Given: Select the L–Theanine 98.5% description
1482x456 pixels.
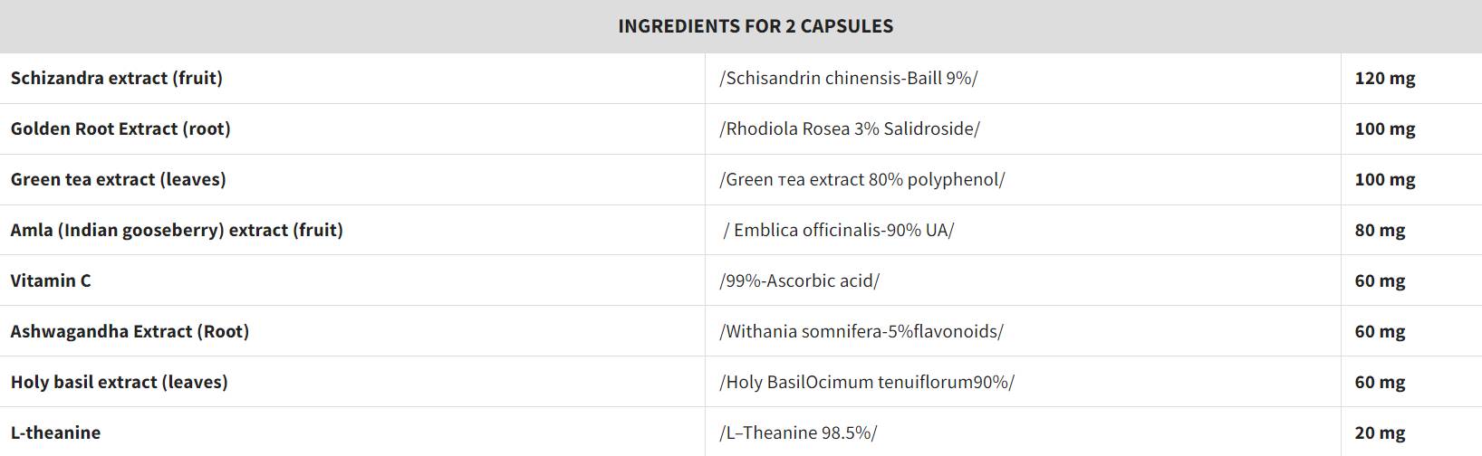Looking at the screenshot, I should 798,432.
